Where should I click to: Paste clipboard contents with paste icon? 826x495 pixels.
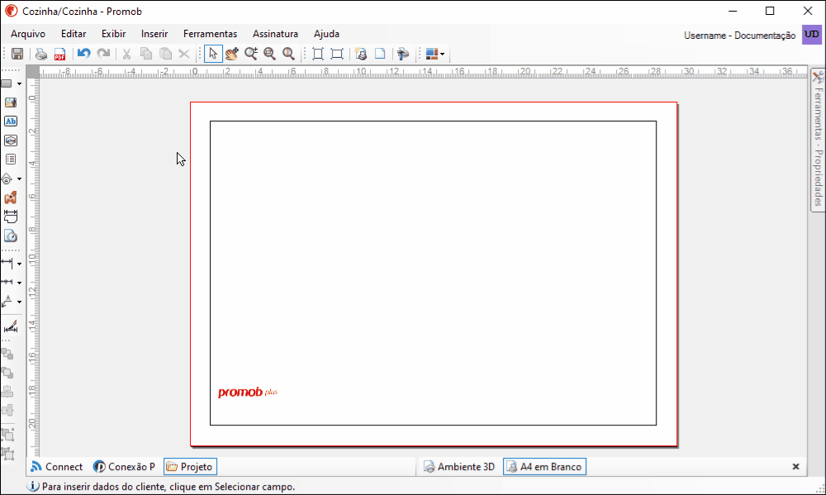click(165, 54)
